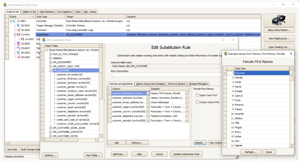This screenshot has width=299, height=161.
Task: Click the New Rule button
Action: (12, 149)
